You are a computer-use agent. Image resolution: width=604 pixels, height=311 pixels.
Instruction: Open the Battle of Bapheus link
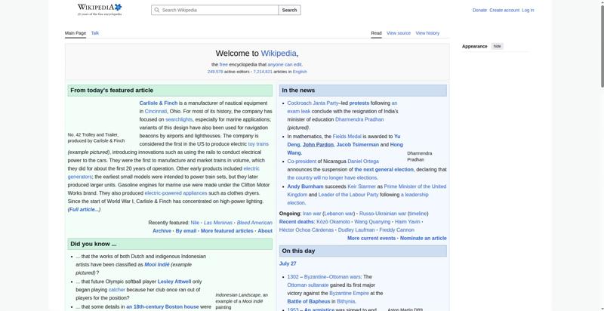point(309,301)
